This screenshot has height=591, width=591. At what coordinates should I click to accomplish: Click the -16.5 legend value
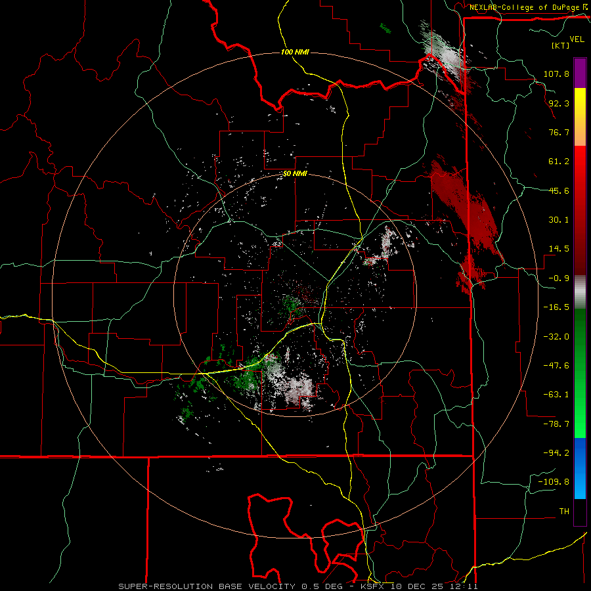tap(556, 307)
